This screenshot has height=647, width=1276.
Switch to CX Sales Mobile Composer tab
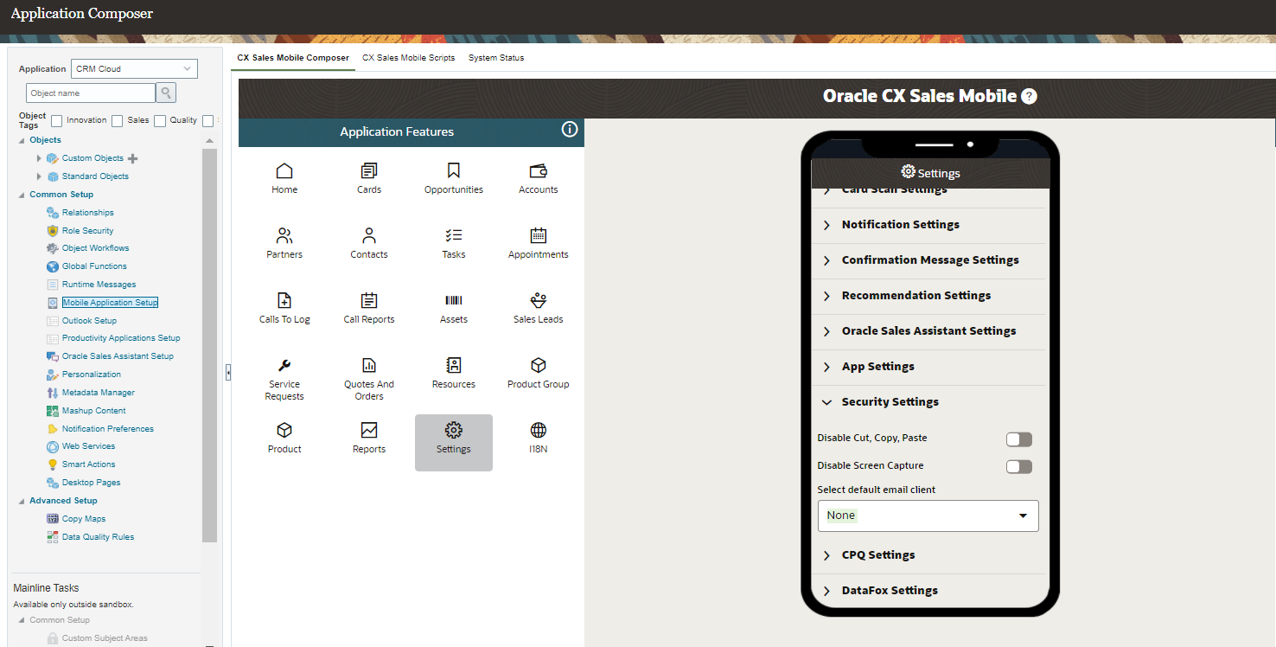[x=293, y=58]
